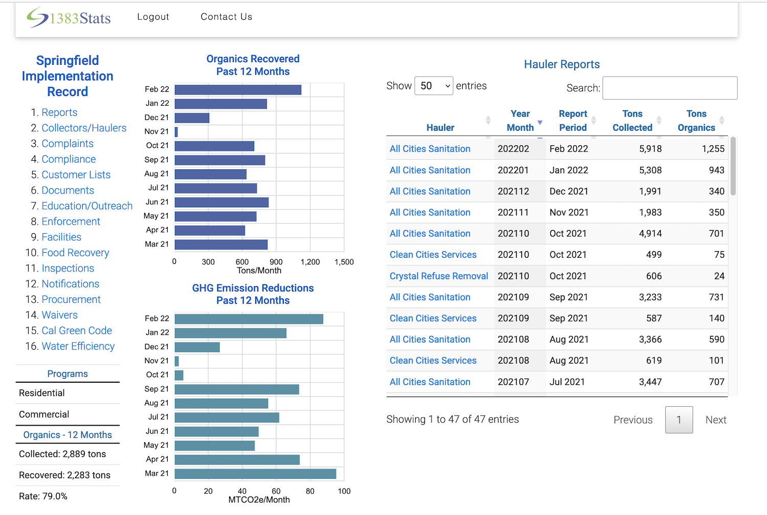Sort by Tons Collected column arrows
Viewport: 767px width, 515px height.
pyautogui.click(x=659, y=120)
